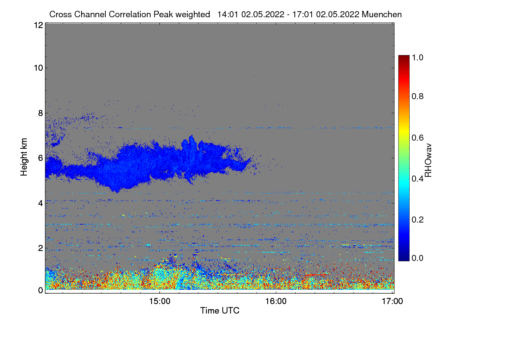Click the 'Height km' y-axis label
The width and height of the screenshot is (518, 345).
tap(24, 157)
